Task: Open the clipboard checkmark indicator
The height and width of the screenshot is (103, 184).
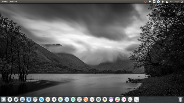Action: tap(167, 2)
